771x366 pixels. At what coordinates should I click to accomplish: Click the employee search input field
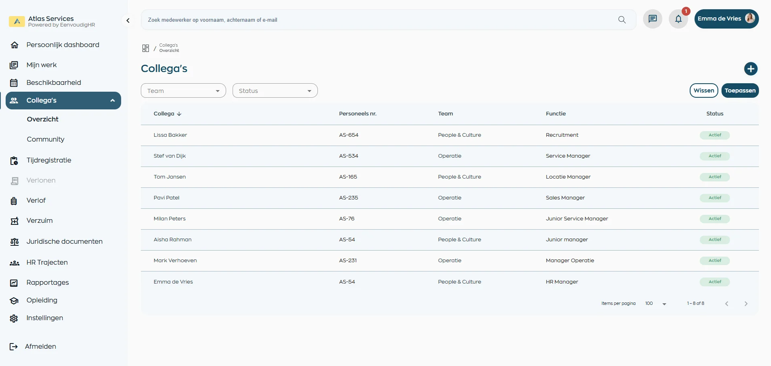tap(378, 20)
